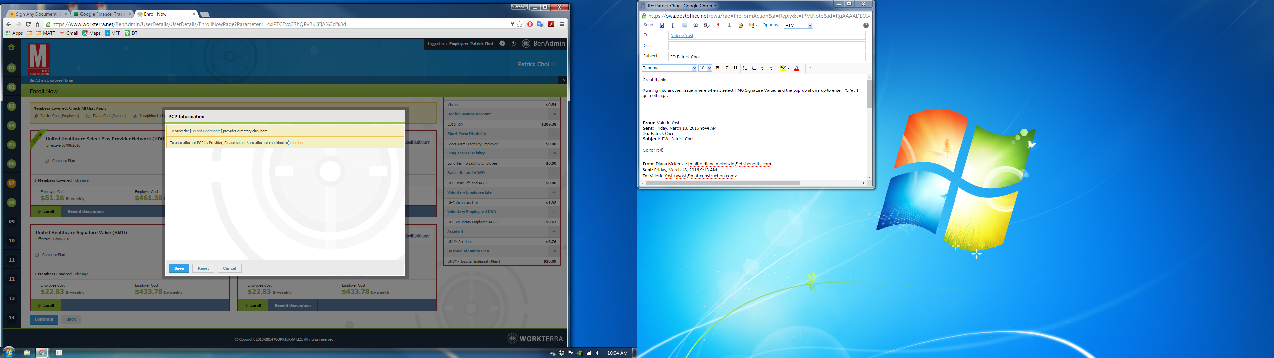
Task: Attach a file with paperclip icon
Action: click(673, 25)
